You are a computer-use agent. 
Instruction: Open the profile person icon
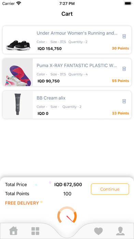[x=120, y=231]
